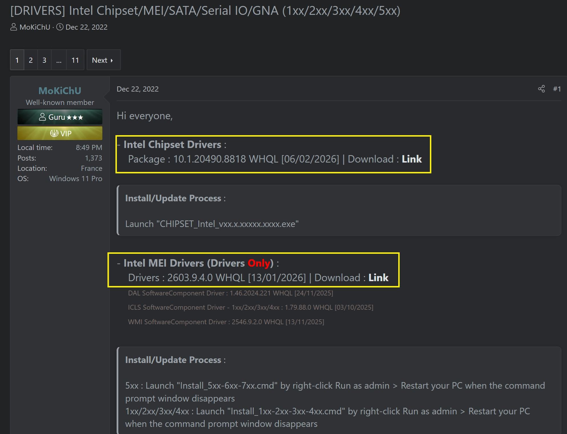Click the share icon on post #1
Screen dimensions: 567x434
pos(541,89)
